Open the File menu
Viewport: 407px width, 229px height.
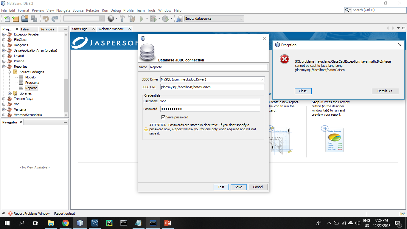4,10
